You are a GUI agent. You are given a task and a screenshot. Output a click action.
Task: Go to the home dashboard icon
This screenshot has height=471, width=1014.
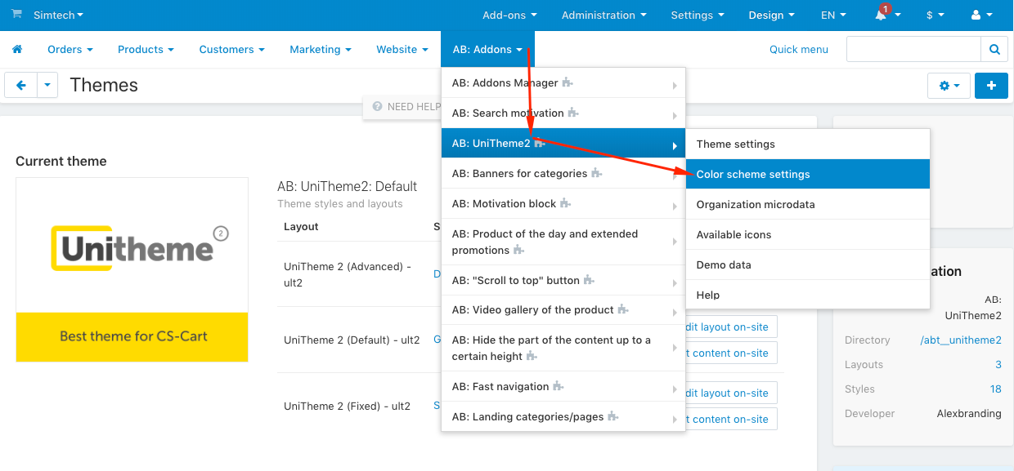click(17, 49)
